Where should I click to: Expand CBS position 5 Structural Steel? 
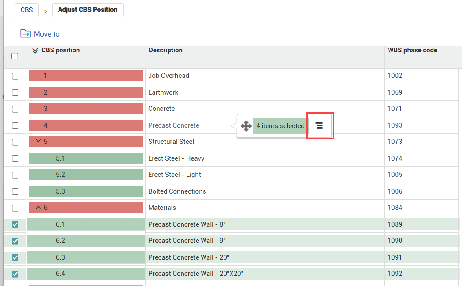coord(38,141)
